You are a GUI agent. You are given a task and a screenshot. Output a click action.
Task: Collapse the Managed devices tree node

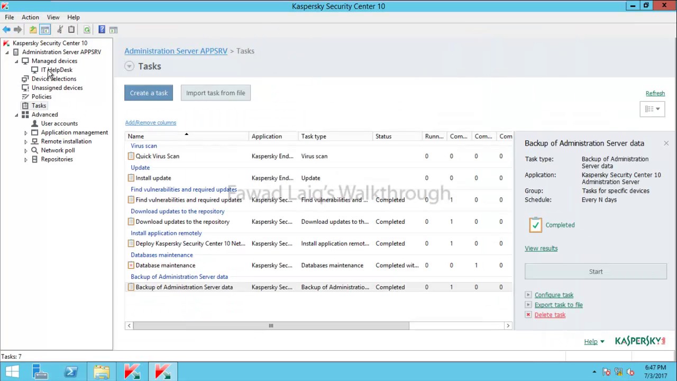16,61
